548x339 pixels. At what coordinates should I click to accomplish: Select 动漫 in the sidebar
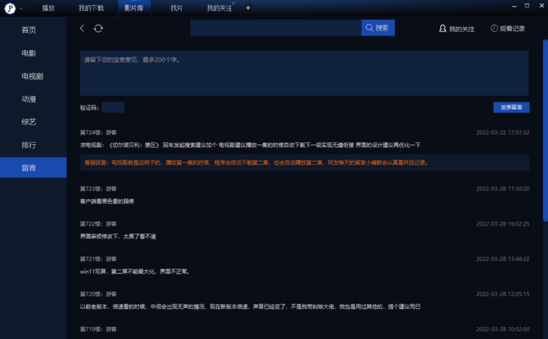click(29, 99)
